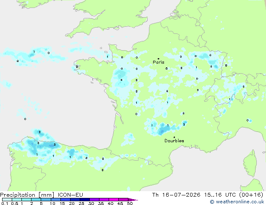Select the 35–40 mm legend swatch
This screenshot has width=266, height=205.
click(x=104, y=200)
